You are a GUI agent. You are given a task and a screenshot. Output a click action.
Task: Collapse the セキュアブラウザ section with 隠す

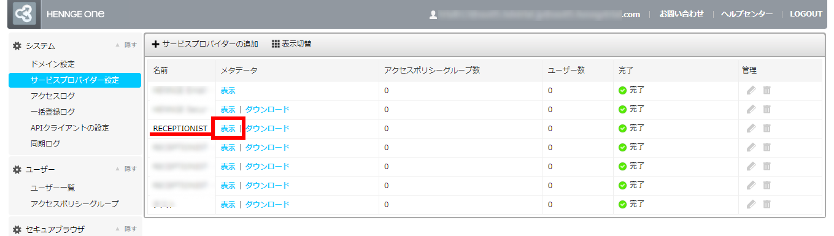pos(126,229)
